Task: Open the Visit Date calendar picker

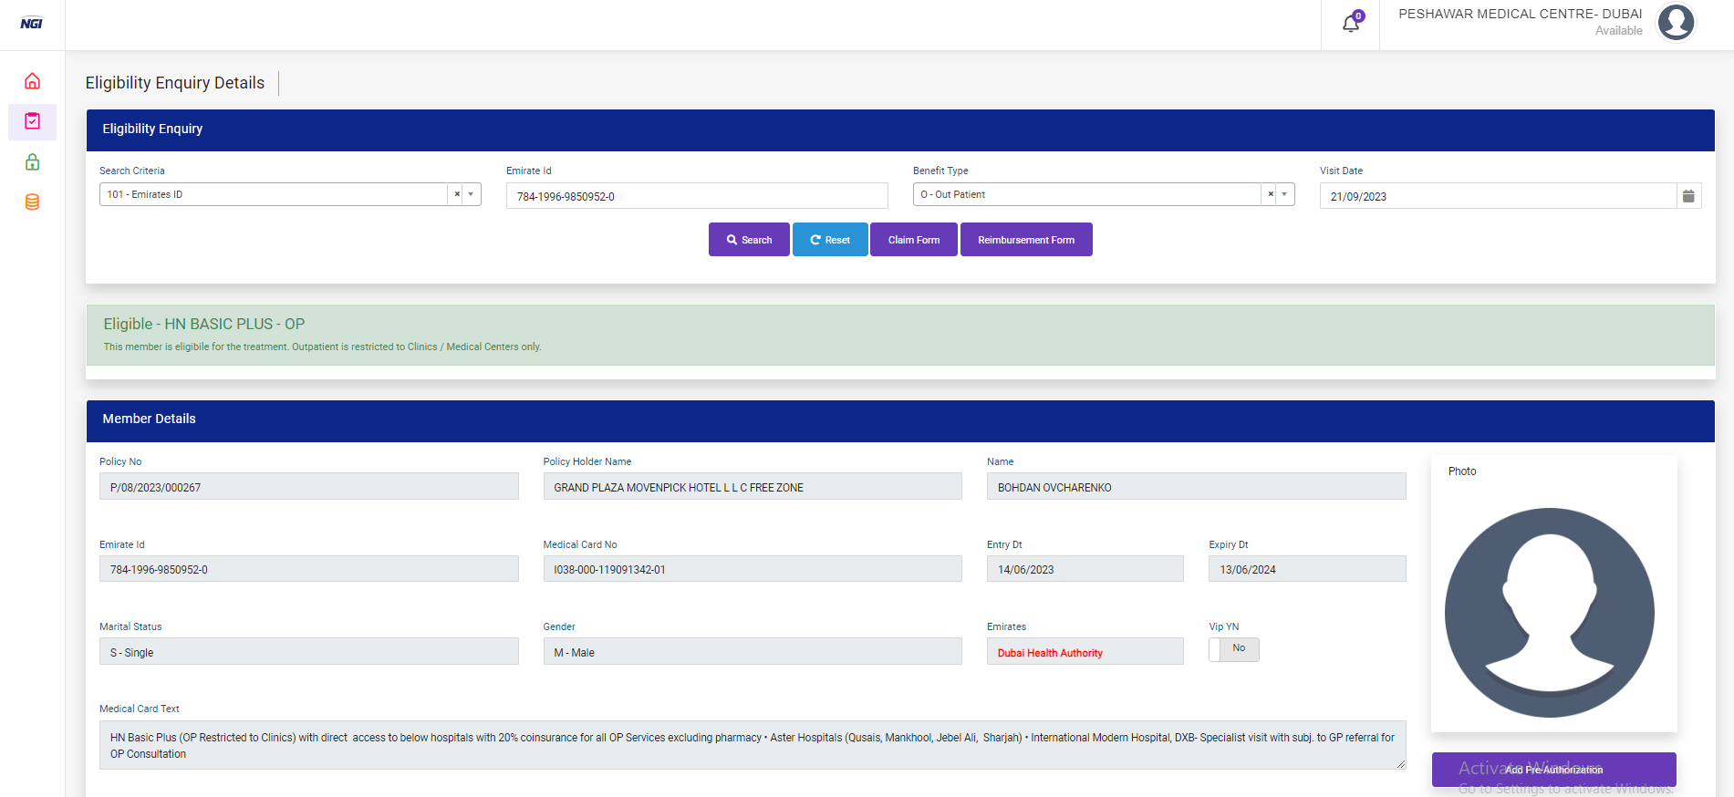Action: point(1688,196)
